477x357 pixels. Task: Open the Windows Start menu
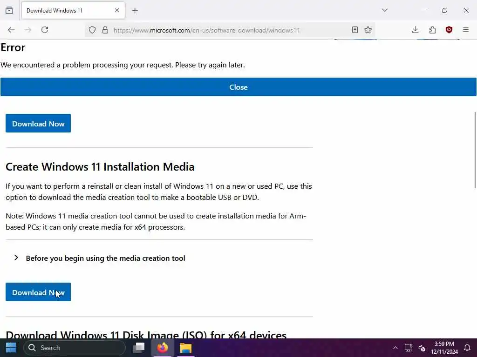pyautogui.click(x=11, y=348)
